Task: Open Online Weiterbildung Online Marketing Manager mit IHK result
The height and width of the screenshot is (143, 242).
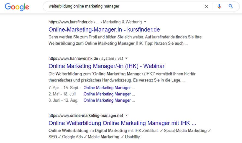Action: 122,123
